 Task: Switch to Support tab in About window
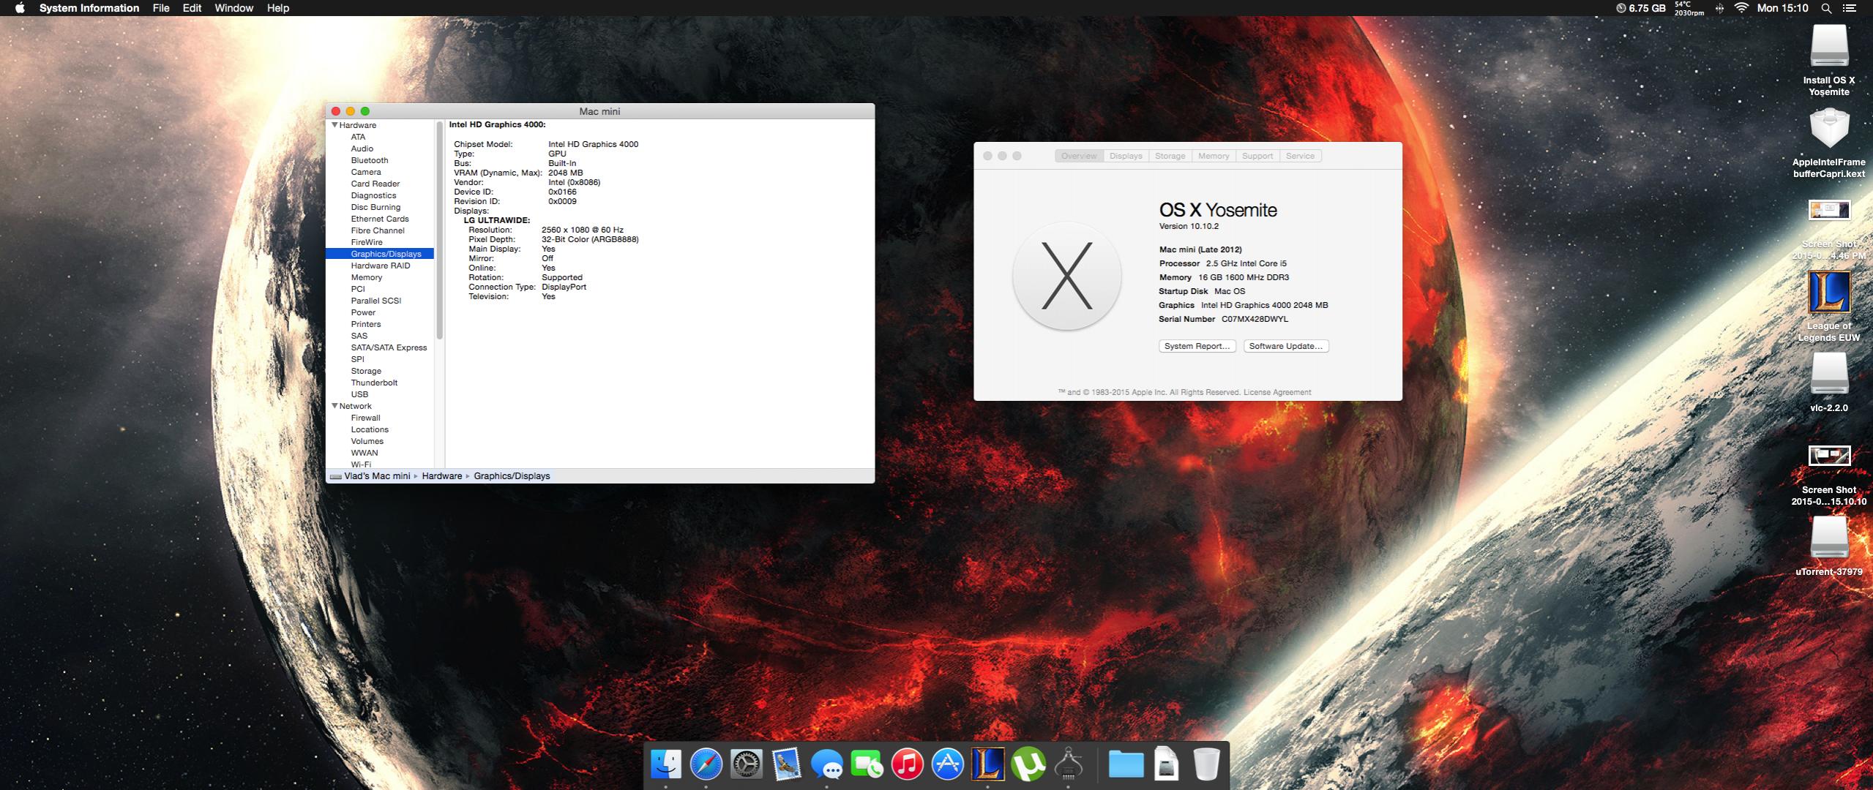pyautogui.click(x=1257, y=156)
